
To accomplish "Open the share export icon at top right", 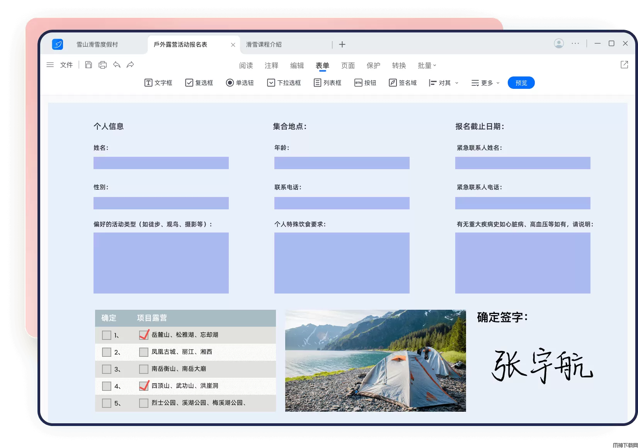I will click(x=624, y=65).
